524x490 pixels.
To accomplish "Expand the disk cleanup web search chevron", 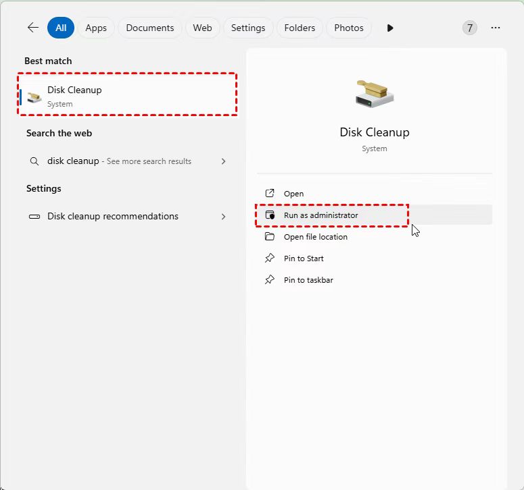I will pyautogui.click(x=223, y=161).
